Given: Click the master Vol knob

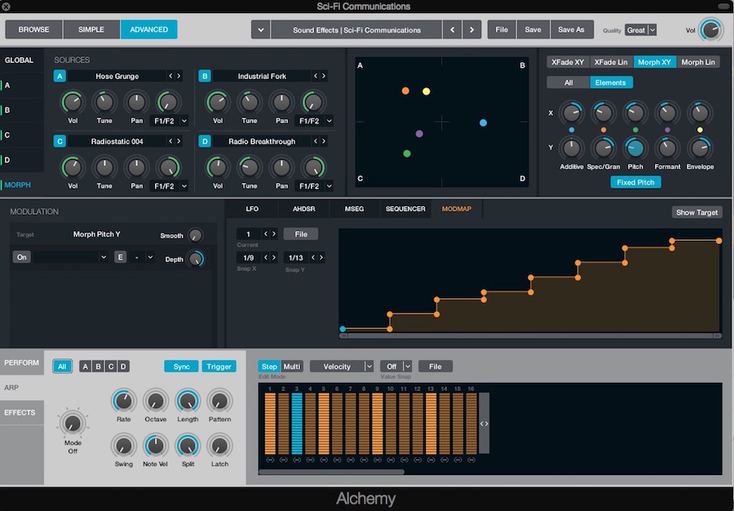Looking at the screenshot, I should (x=711, y=30).
